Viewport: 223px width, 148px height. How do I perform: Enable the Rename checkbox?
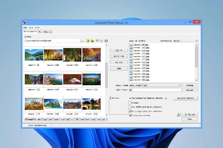(130, 103)
